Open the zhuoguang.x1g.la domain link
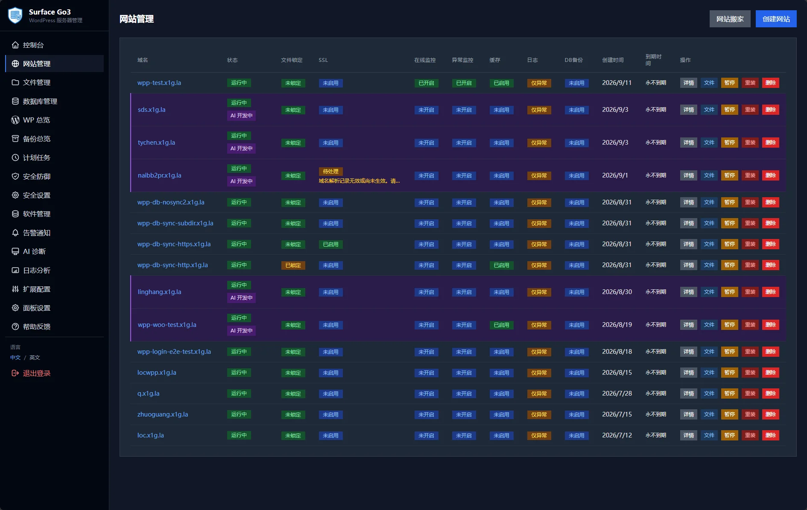Screen dimensions: 807x510 162,414
